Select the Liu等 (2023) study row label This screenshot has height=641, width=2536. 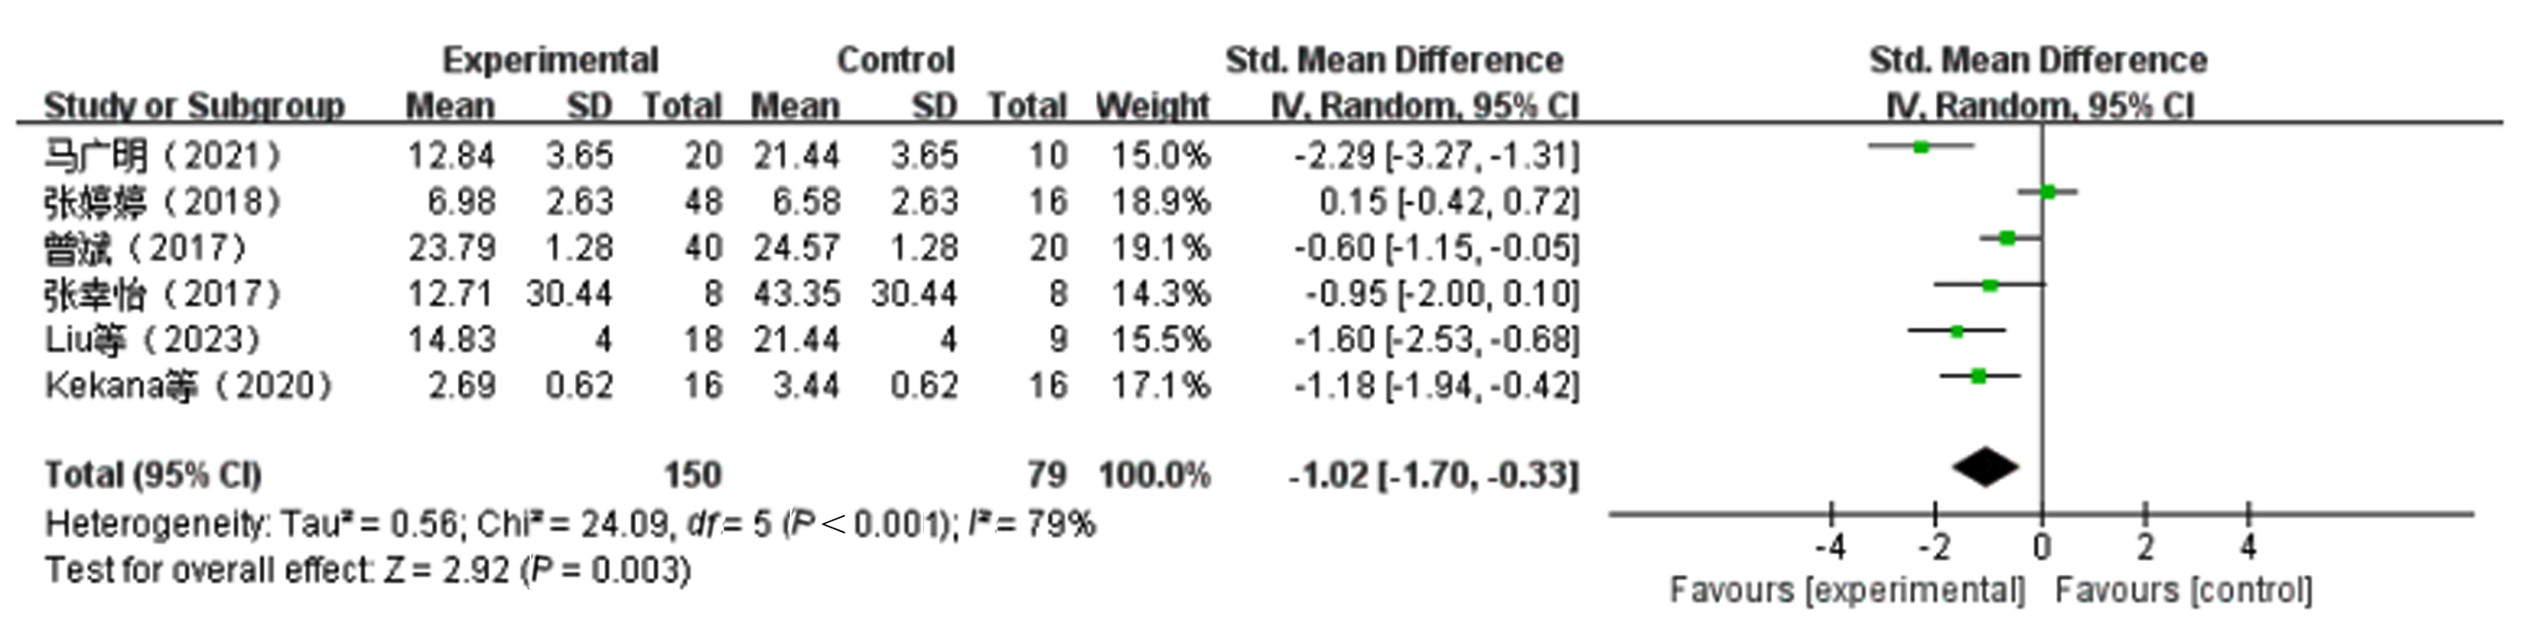click(153, 340)
